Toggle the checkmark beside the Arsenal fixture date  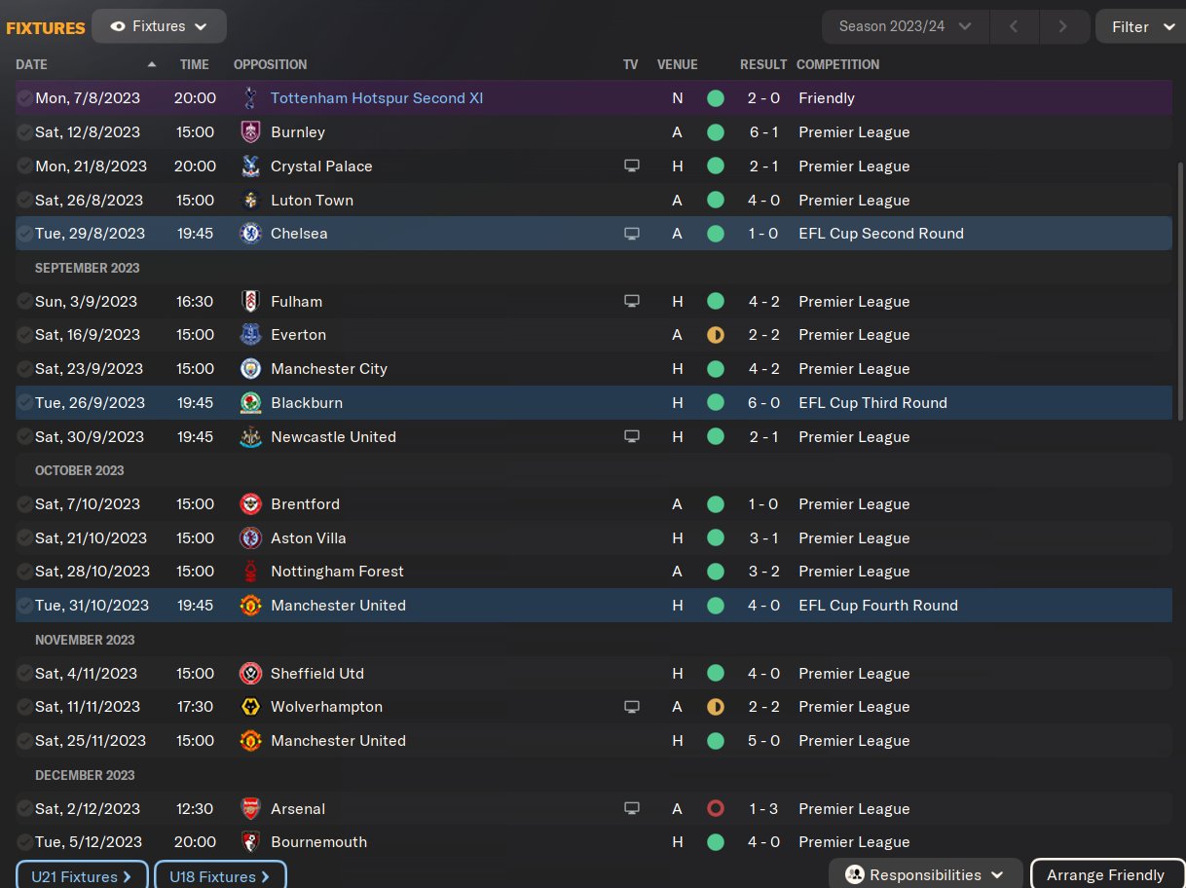[24, 809]
